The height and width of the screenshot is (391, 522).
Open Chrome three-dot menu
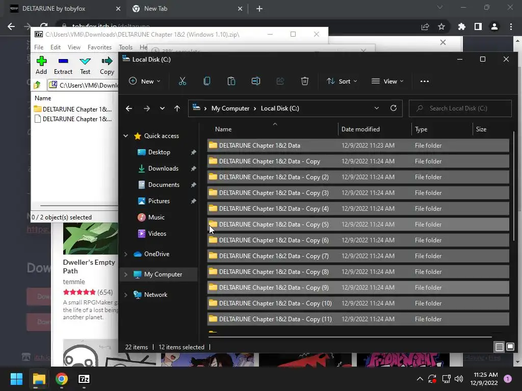pos(511,26)
